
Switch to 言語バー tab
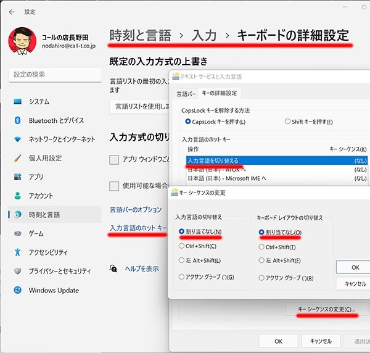[186, 93]
